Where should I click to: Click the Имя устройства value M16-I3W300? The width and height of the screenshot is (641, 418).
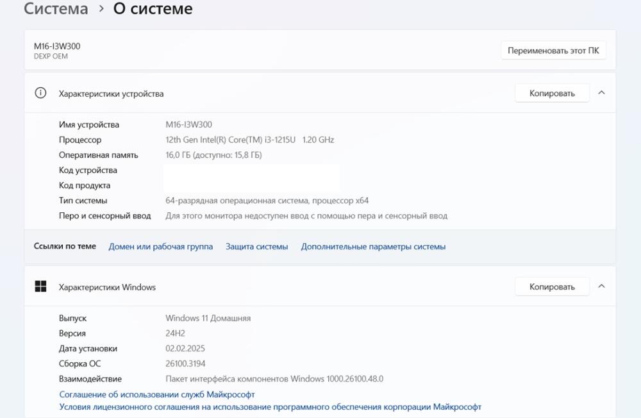coord(189,124)
